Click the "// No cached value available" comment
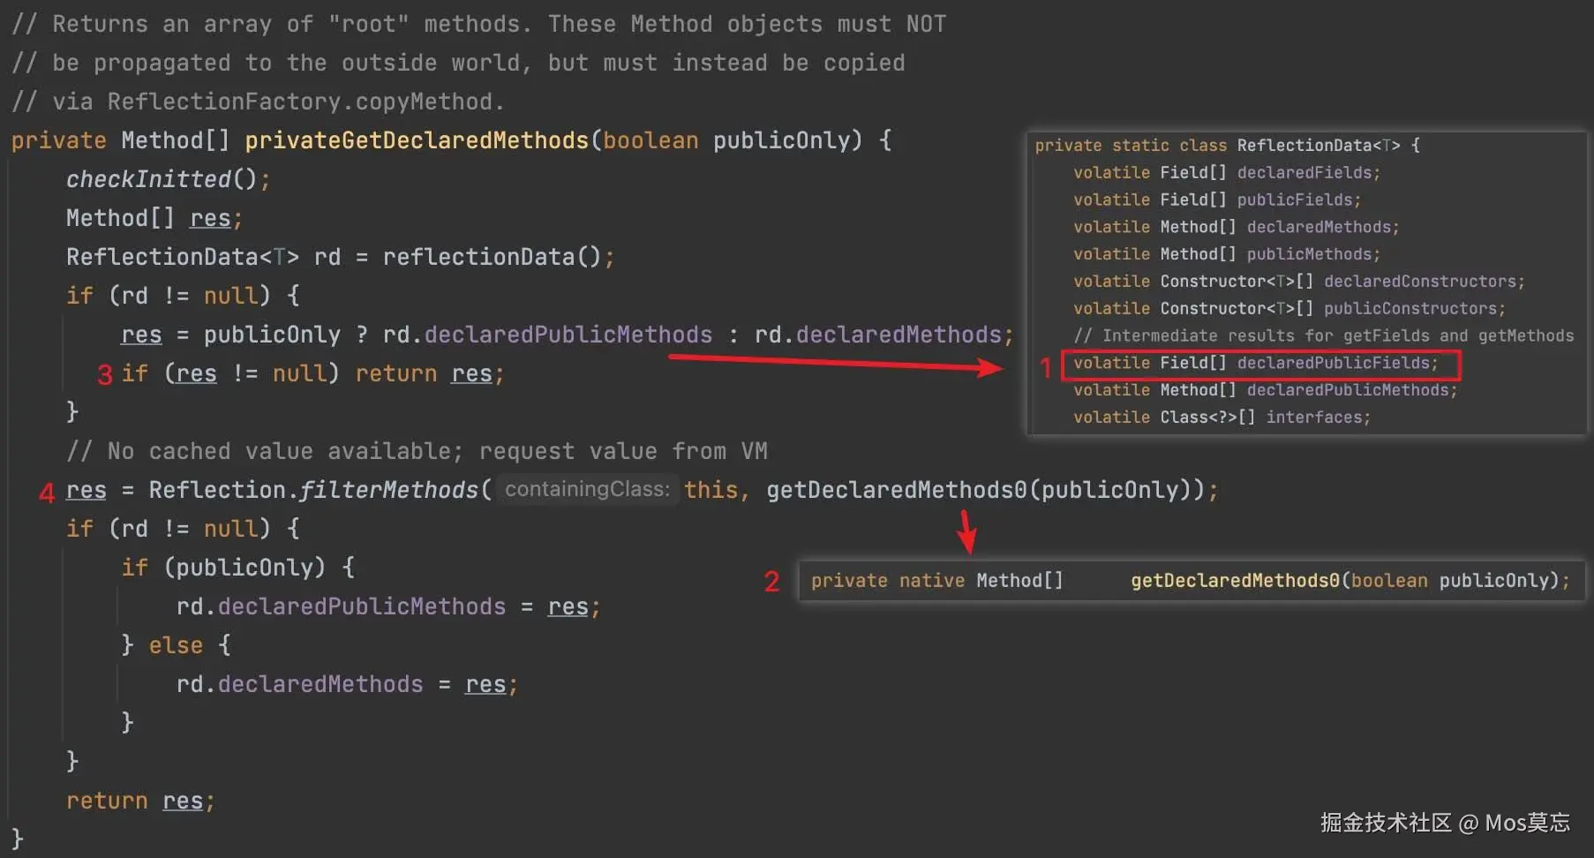Image resolution: width=1594 pixels, height=858 pixels. [x=417, y=451]
